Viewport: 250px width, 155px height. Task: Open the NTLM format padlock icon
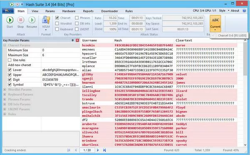[x=46, y=20]
